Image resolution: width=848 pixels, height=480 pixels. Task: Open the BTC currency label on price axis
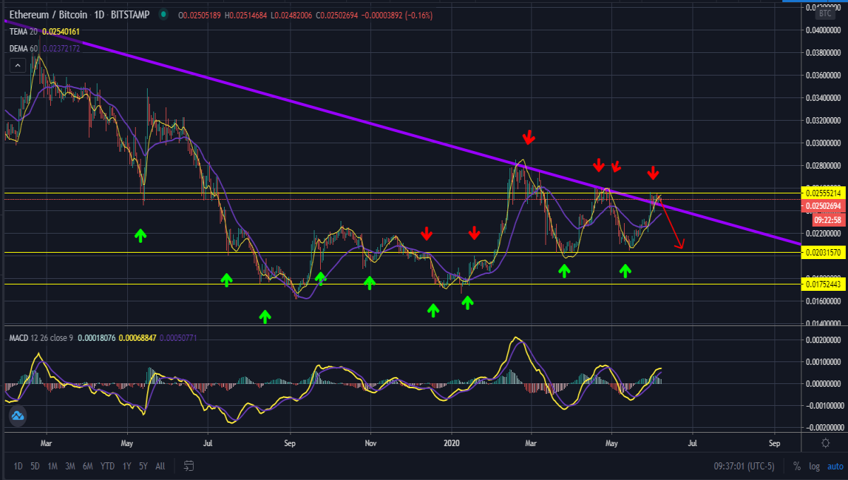(825, 13)
